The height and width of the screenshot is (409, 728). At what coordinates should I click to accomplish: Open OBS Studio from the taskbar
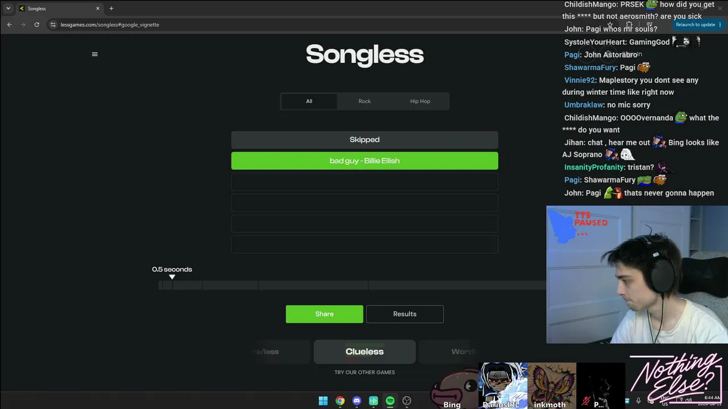pos(407,401)
